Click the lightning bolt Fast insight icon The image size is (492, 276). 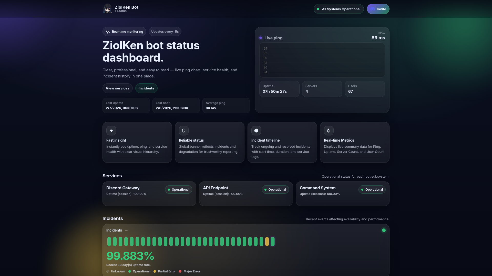(x=111, y=131)
